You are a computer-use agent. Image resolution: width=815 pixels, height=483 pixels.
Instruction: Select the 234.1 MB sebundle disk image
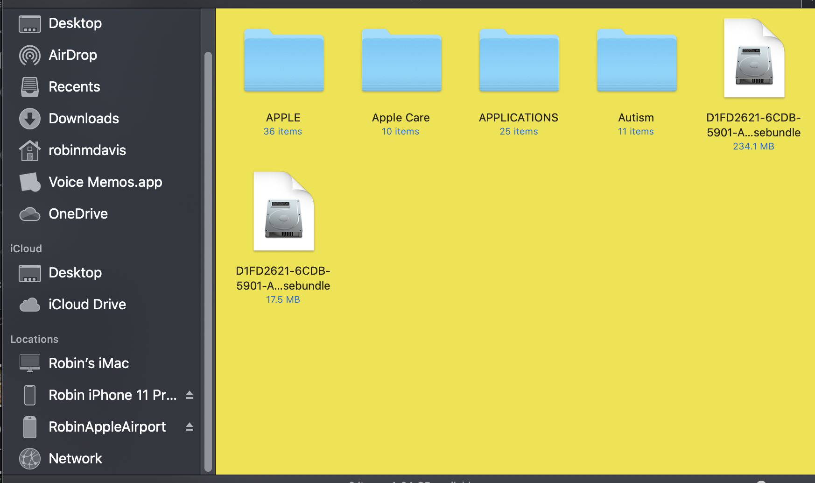pos(754,57)
